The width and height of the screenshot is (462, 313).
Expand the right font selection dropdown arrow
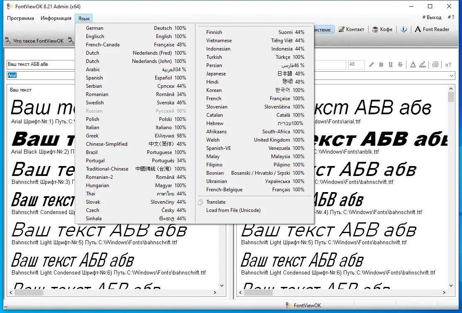[451, 75]
